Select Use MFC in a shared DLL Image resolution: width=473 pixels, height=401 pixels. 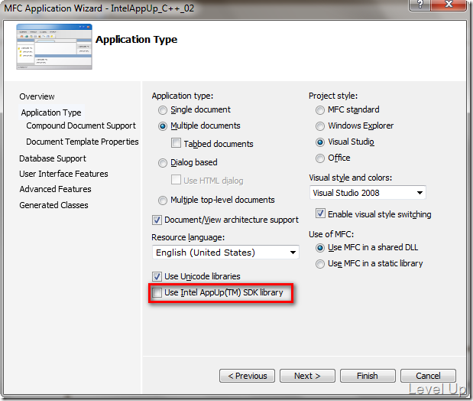click(319, 248)
